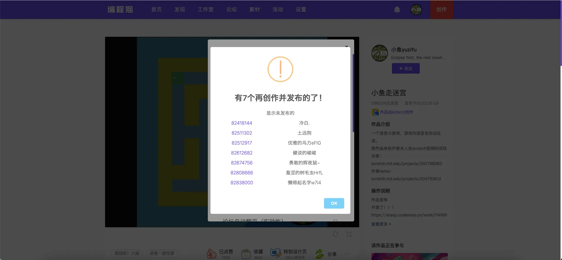Image resolution: width=562 pixels, height=260 pixels.
Task: Click the author name 冷白.
Action: tap(304, 123)
